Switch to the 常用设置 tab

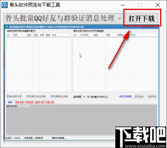(20, 102)
